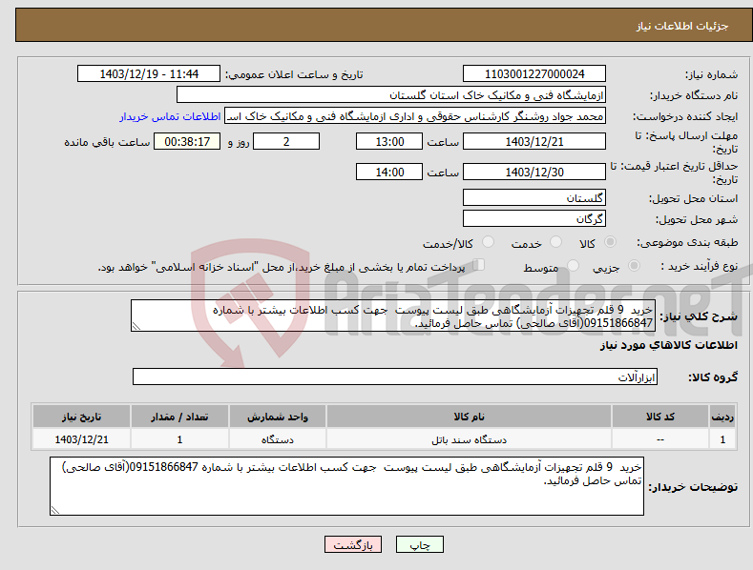
Task: Click the table cell دستگاه سند بائل
Action: [x=469, y=439]
